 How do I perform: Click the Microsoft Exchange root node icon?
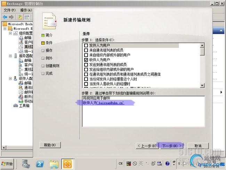click(x=5, y=24)
